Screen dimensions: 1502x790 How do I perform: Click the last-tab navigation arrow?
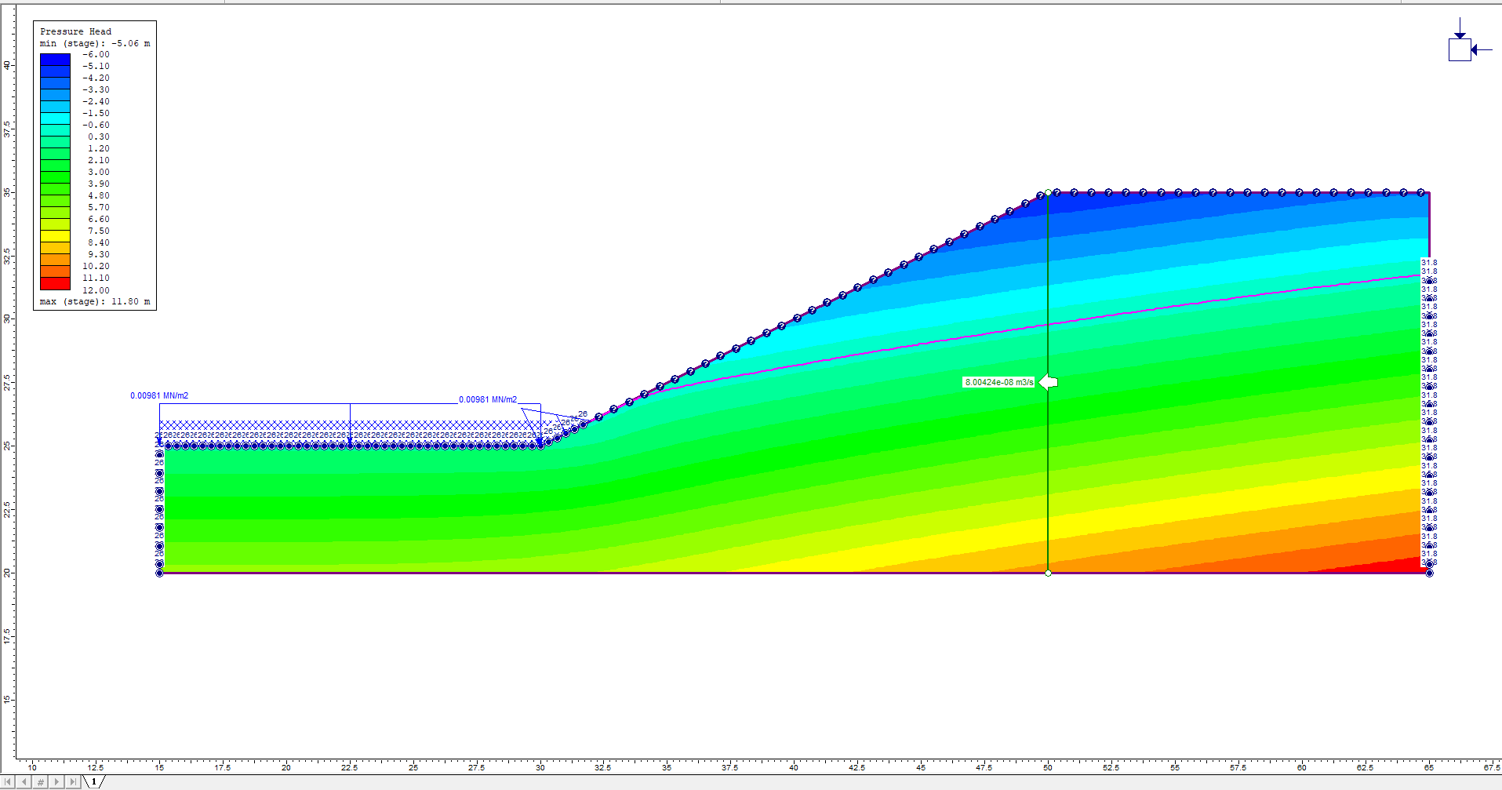(x=73, y=781)
